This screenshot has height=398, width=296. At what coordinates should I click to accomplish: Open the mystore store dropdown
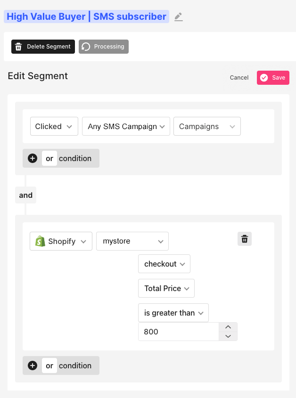(x=132, y=241)
